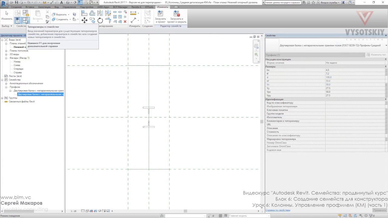Expand the Выбор panel dropdown
The height and width of the screenshot is (218, 388).
pos(7,26)
